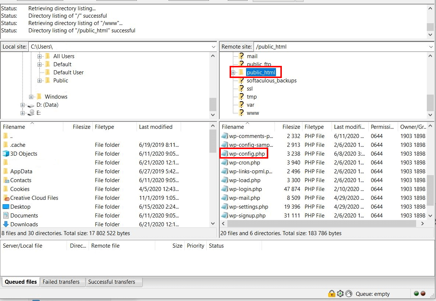Click the question mark icon beside tmp
Viewport: 436px width, 301px height.
click(242, 96)
